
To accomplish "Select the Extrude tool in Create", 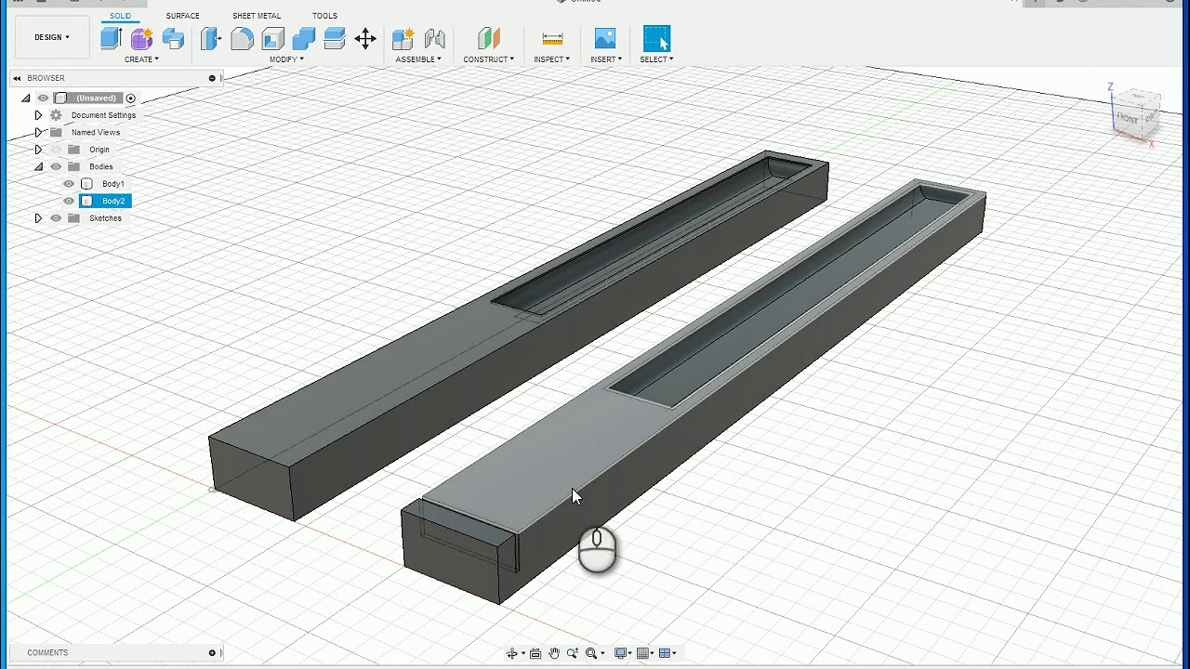I will pos(112,38).
